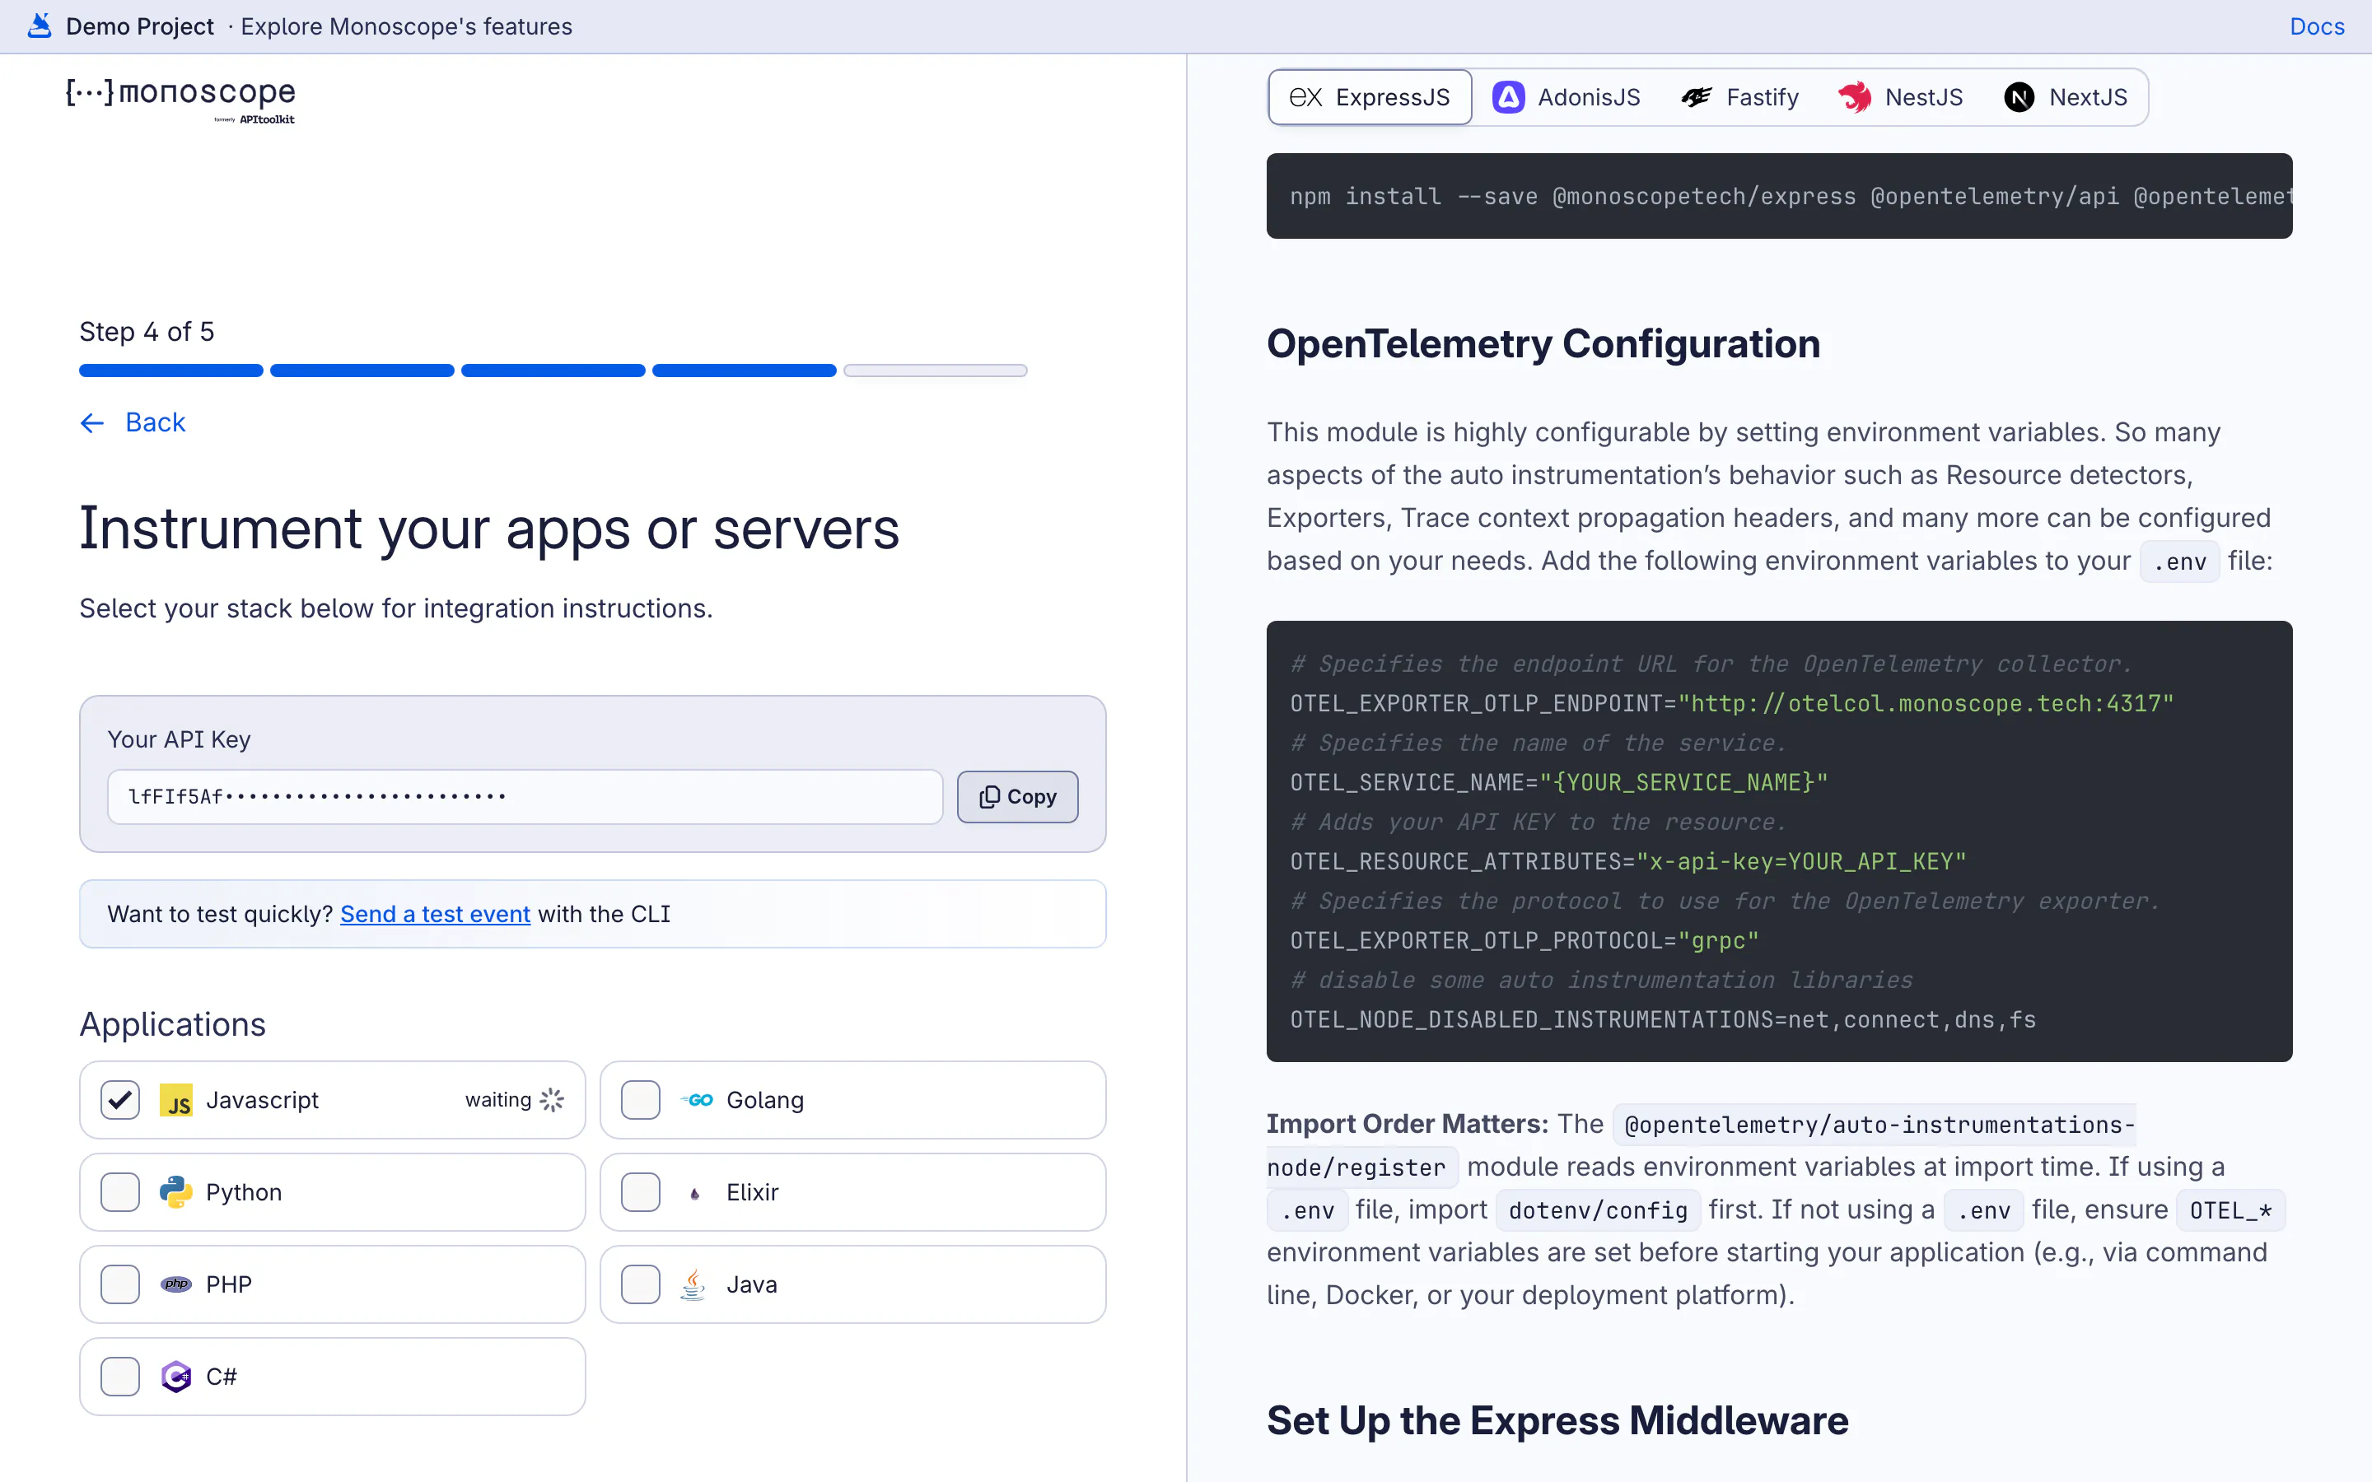2372x1482 pixels.
Task: Uncheck the Javascript checkbox
Action: [x=120, y=1100]
